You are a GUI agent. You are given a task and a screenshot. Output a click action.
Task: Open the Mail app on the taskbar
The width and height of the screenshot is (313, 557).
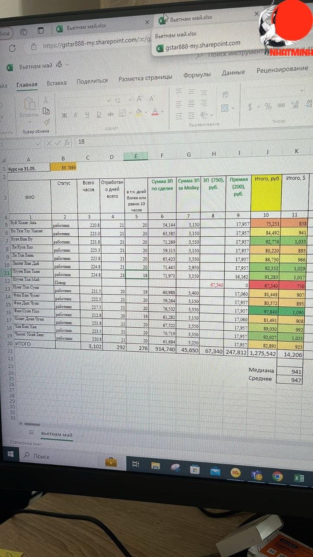pos(215,471)
